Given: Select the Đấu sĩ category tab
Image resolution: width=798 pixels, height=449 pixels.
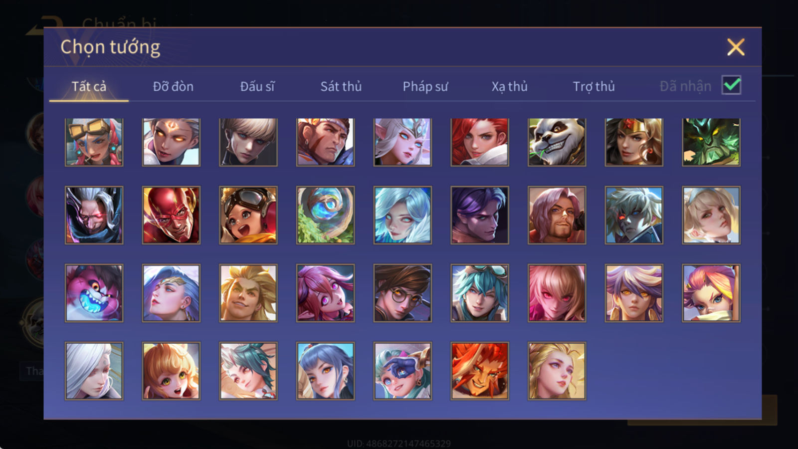Looking at the screenshot, I should point(257,86).
